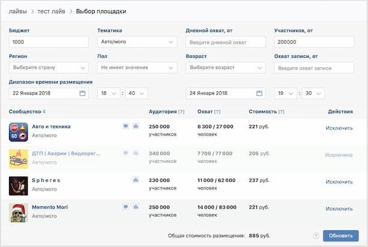Click the Обновить button
The height and width of the screenshot is (247, 368).
(341, 236)
